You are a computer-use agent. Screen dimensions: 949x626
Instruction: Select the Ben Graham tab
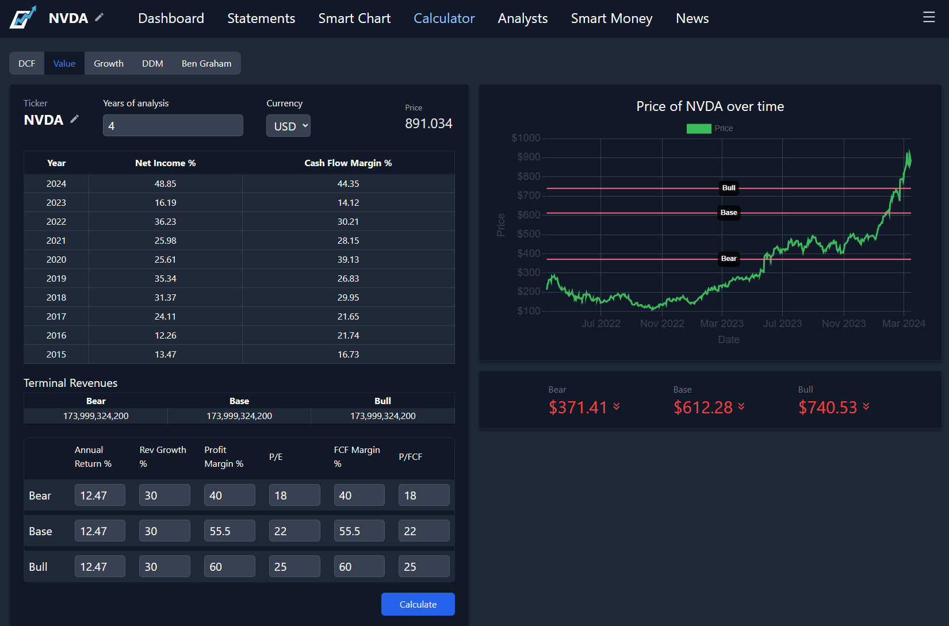[x=206, y=64]
